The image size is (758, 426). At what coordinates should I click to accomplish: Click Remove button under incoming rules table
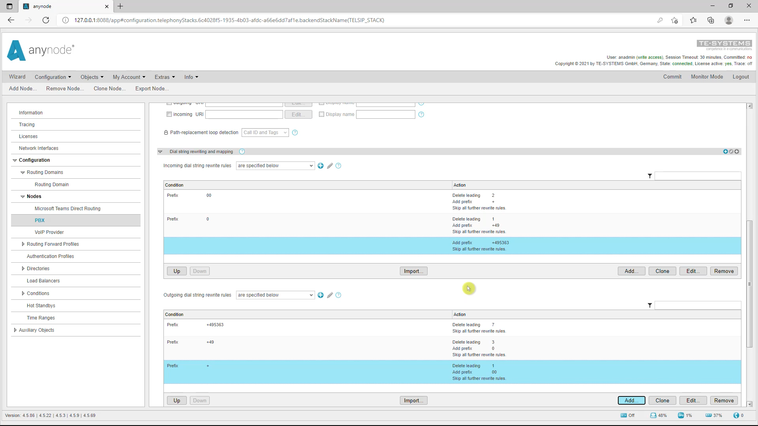coord(724,271)
